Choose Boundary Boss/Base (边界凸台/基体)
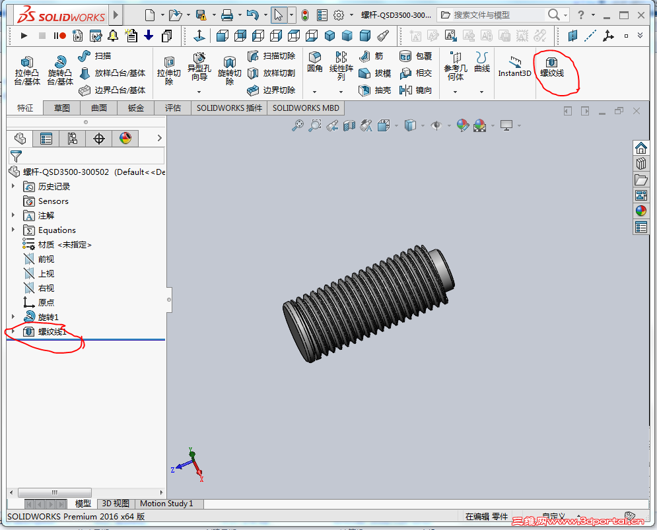The height and width of the screenshot is (530, 657). [112, 90]
